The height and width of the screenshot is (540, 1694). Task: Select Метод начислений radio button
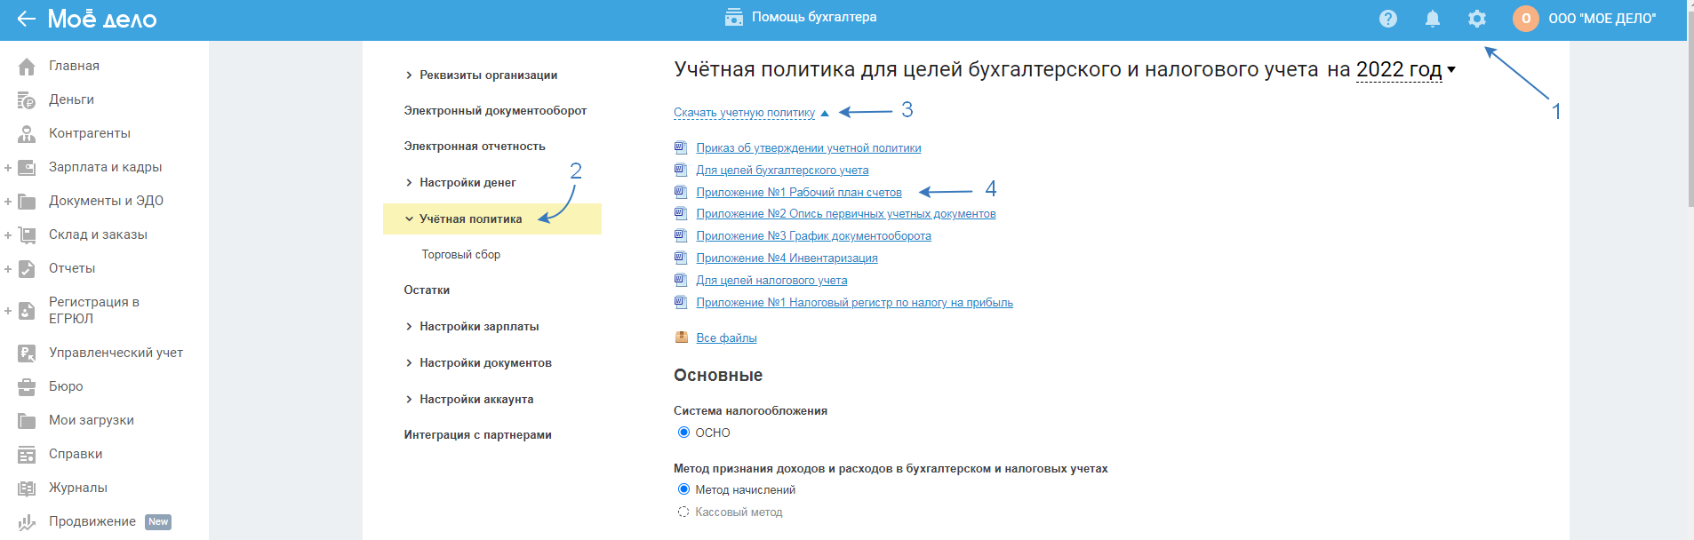point(683,489)
